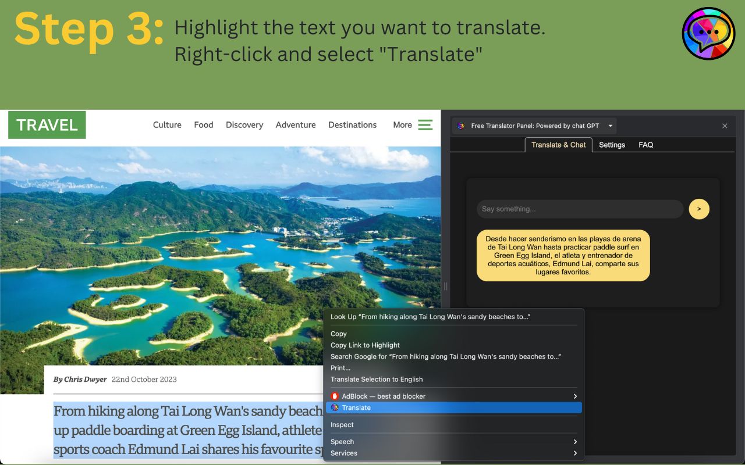Screen dimensions: 745x465
Task: Expand the AdBlock submenu
Action: click(575, 396)
